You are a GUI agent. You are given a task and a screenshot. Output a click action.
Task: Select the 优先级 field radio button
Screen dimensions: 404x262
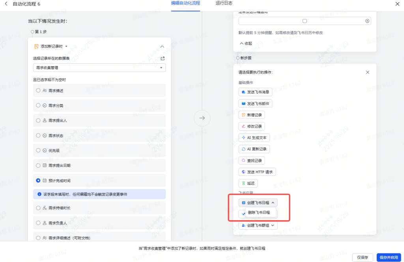point(38,150)
